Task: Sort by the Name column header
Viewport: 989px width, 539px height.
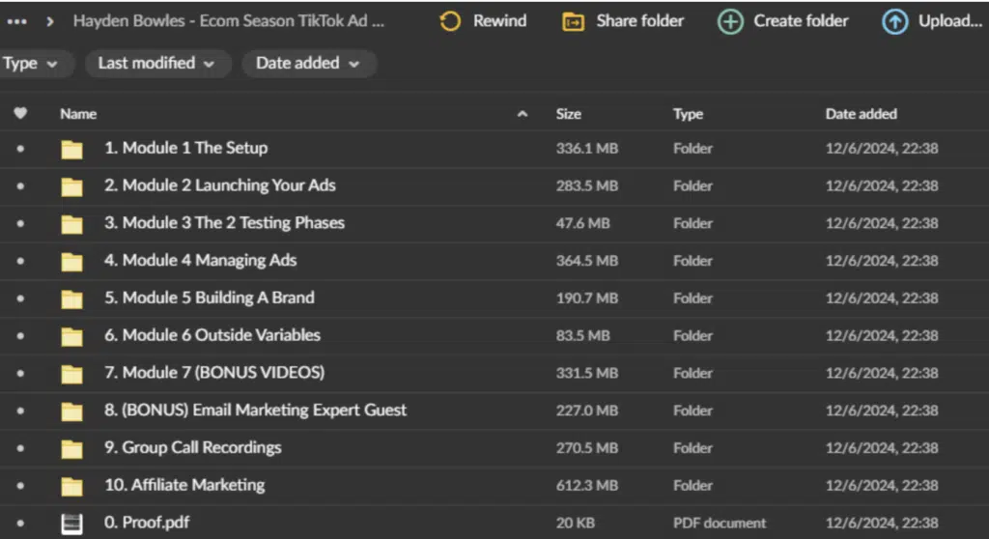Action: [78, 114]
